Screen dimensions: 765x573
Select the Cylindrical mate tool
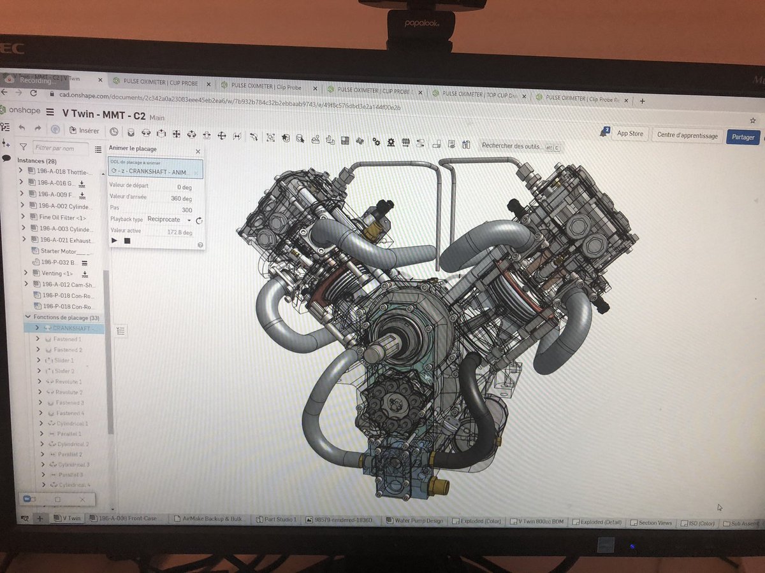tap(191, 135)
